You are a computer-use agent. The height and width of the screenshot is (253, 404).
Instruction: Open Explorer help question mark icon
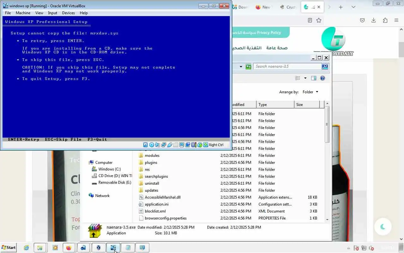point(323,78)
